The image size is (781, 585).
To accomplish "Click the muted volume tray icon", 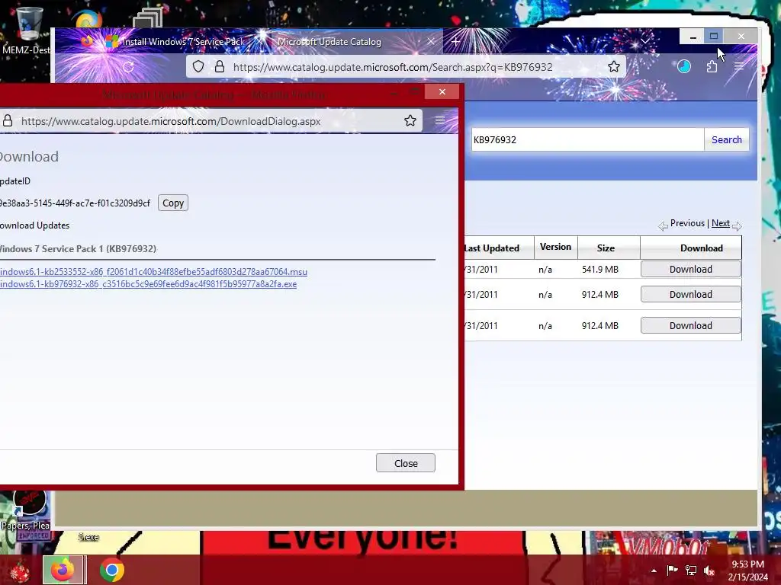I will click(x=709, y=571).
